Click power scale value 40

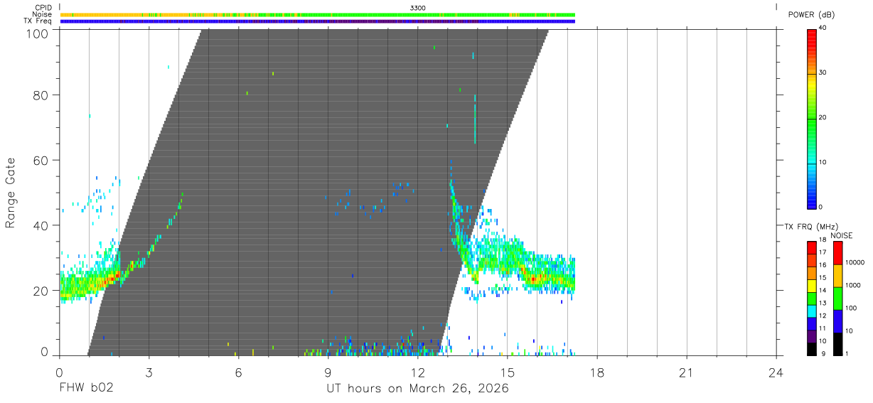[x=824, y=28]
